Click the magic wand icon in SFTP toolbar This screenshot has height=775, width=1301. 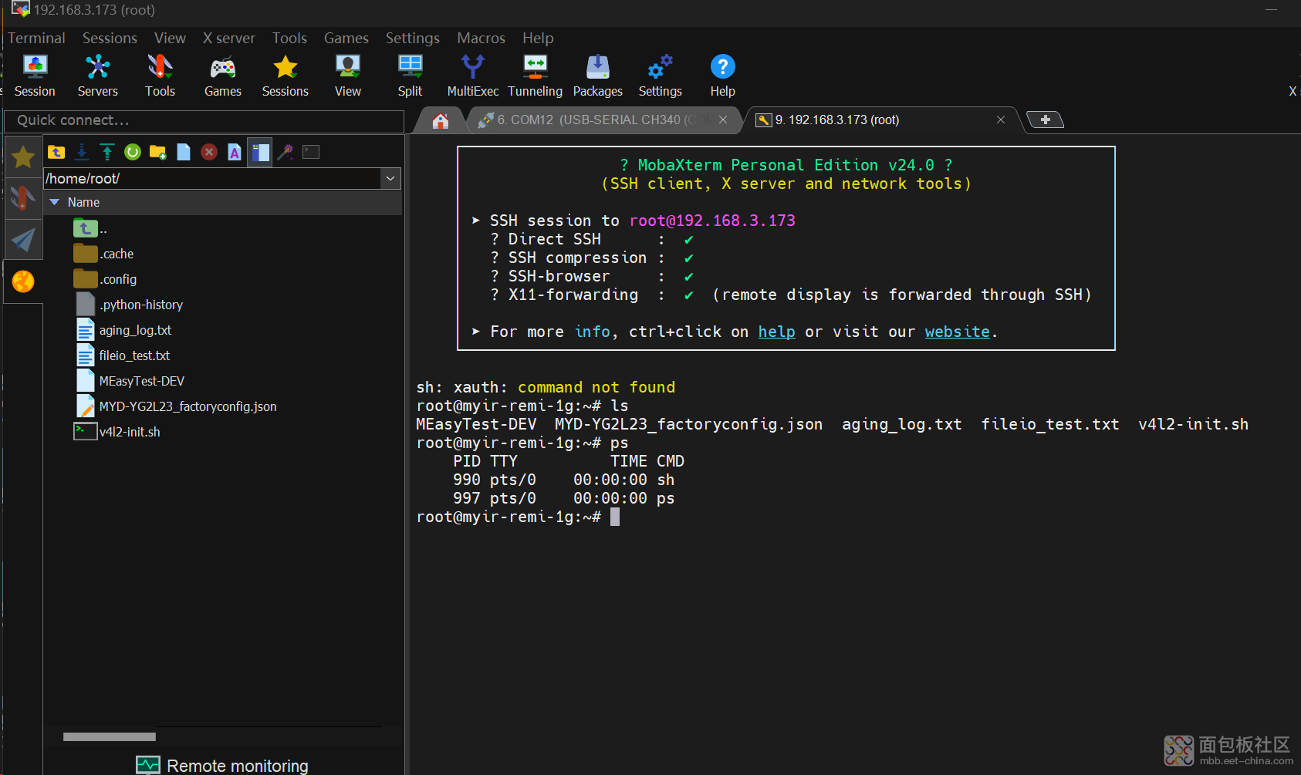(286, 152)
